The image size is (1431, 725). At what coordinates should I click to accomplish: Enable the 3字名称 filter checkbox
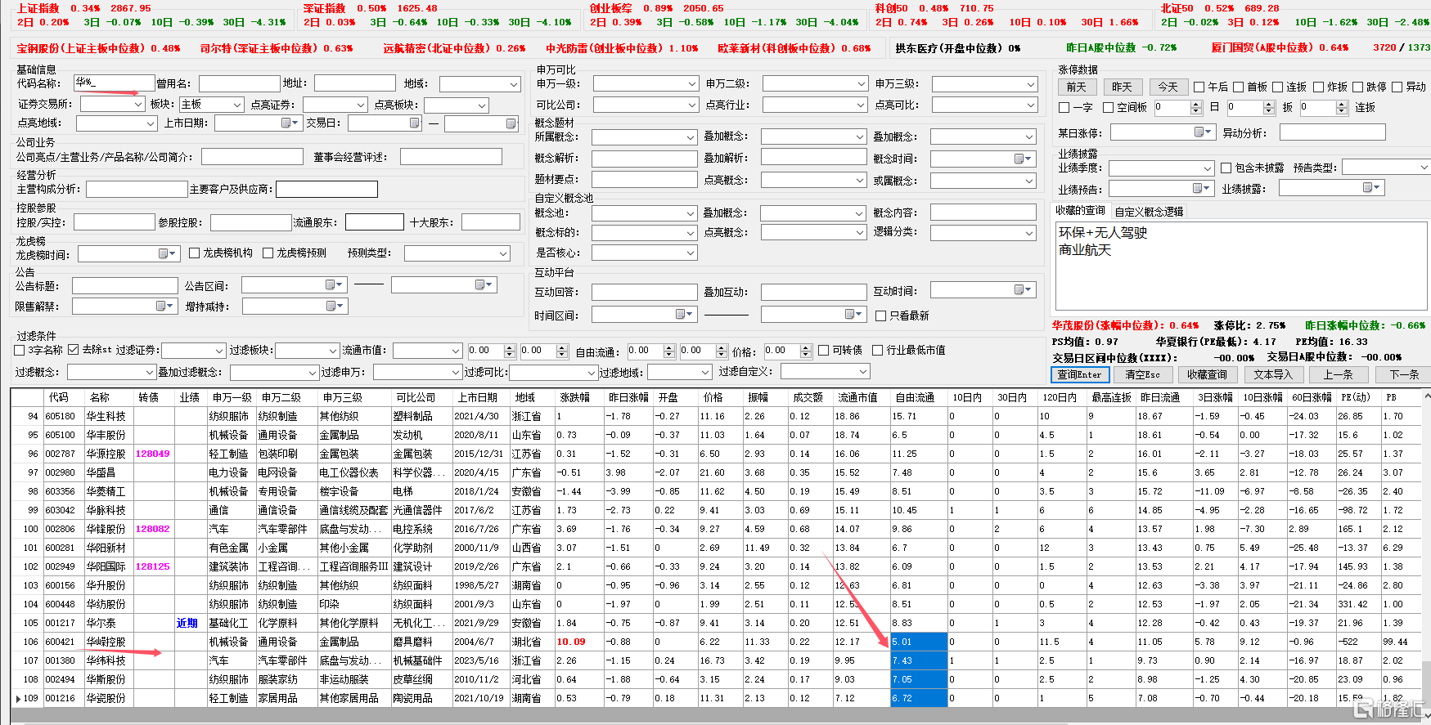coord(20,350)
